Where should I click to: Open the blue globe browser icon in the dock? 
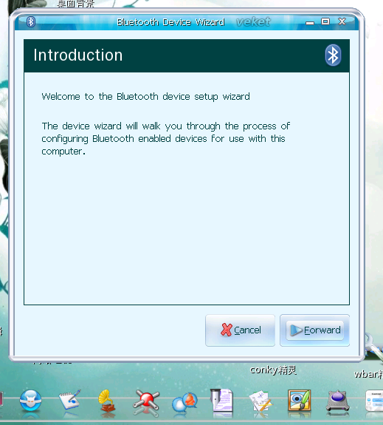[30, 401]
